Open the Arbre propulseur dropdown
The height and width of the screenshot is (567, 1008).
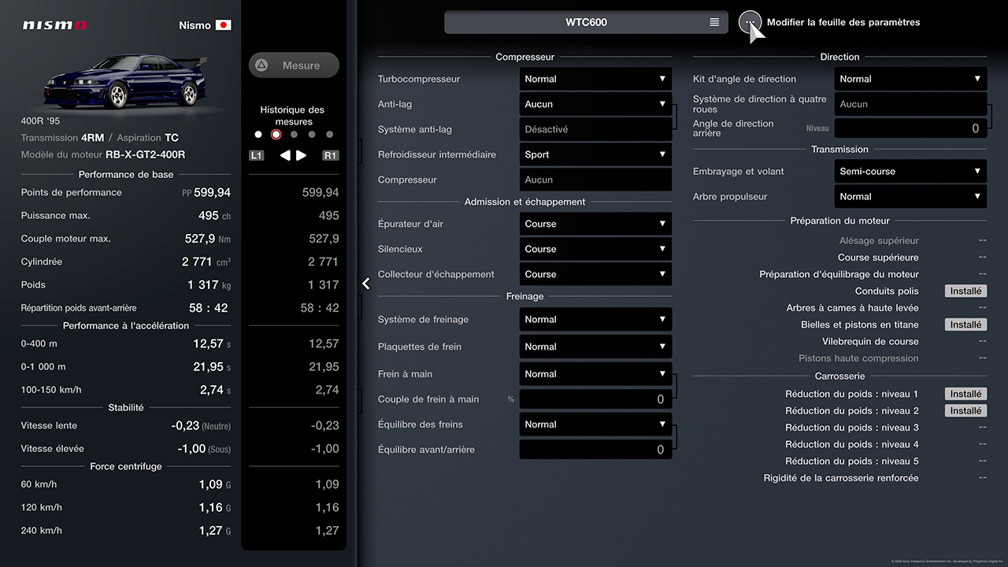tap(910, 196)
